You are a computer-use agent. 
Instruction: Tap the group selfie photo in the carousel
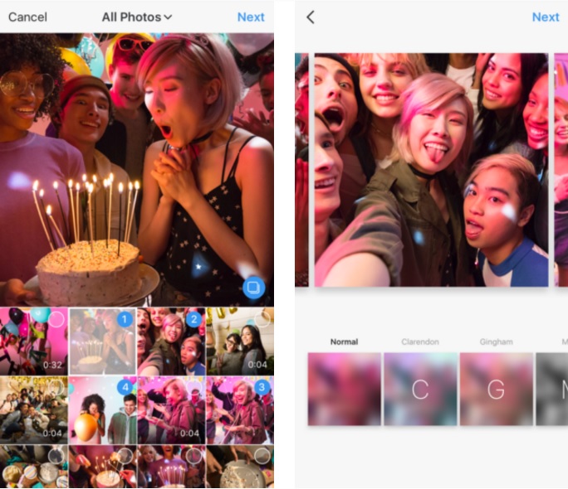[x=431, y=170]
